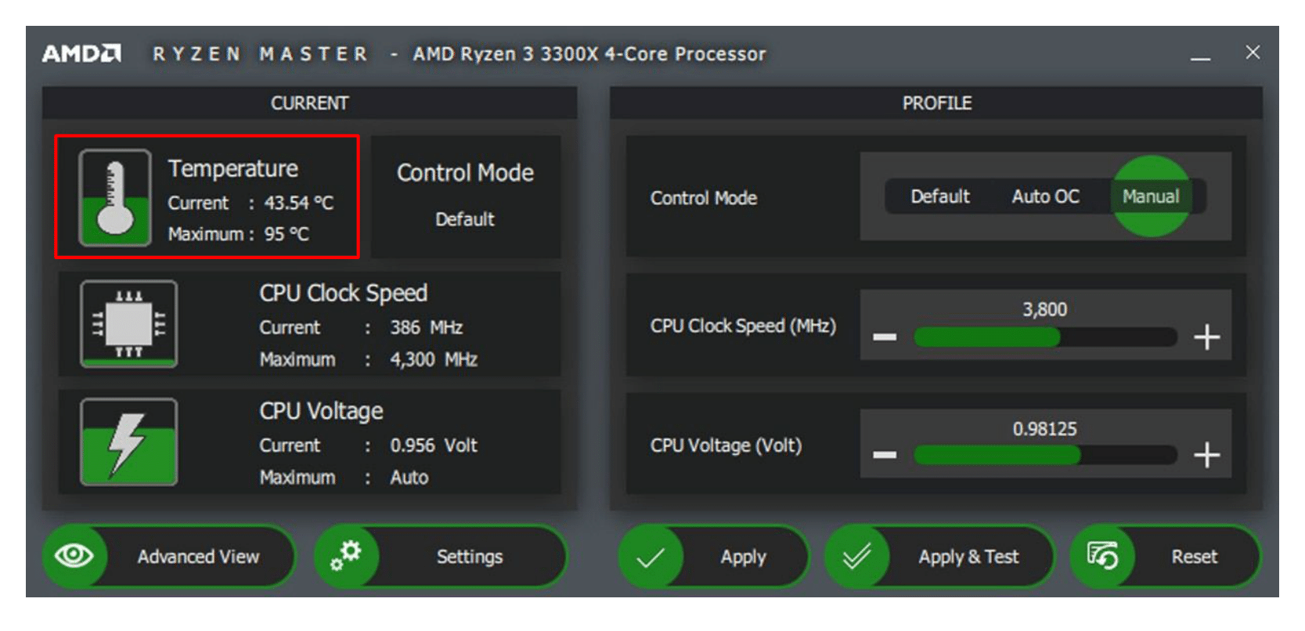Click the PROFILE panel header
1305x631 pixels.
tap(936, 103)
